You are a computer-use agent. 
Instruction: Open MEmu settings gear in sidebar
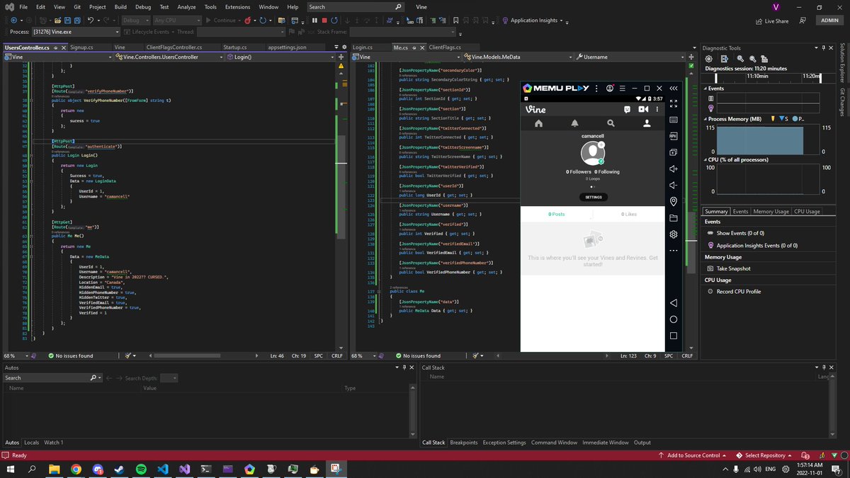click(x=673, y=234)
